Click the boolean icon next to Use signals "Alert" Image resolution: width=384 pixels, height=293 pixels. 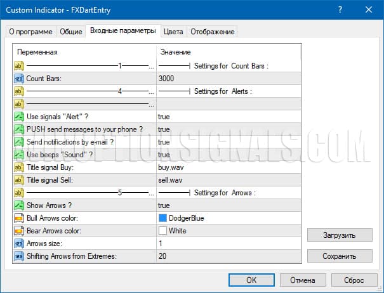pos(19,117)
